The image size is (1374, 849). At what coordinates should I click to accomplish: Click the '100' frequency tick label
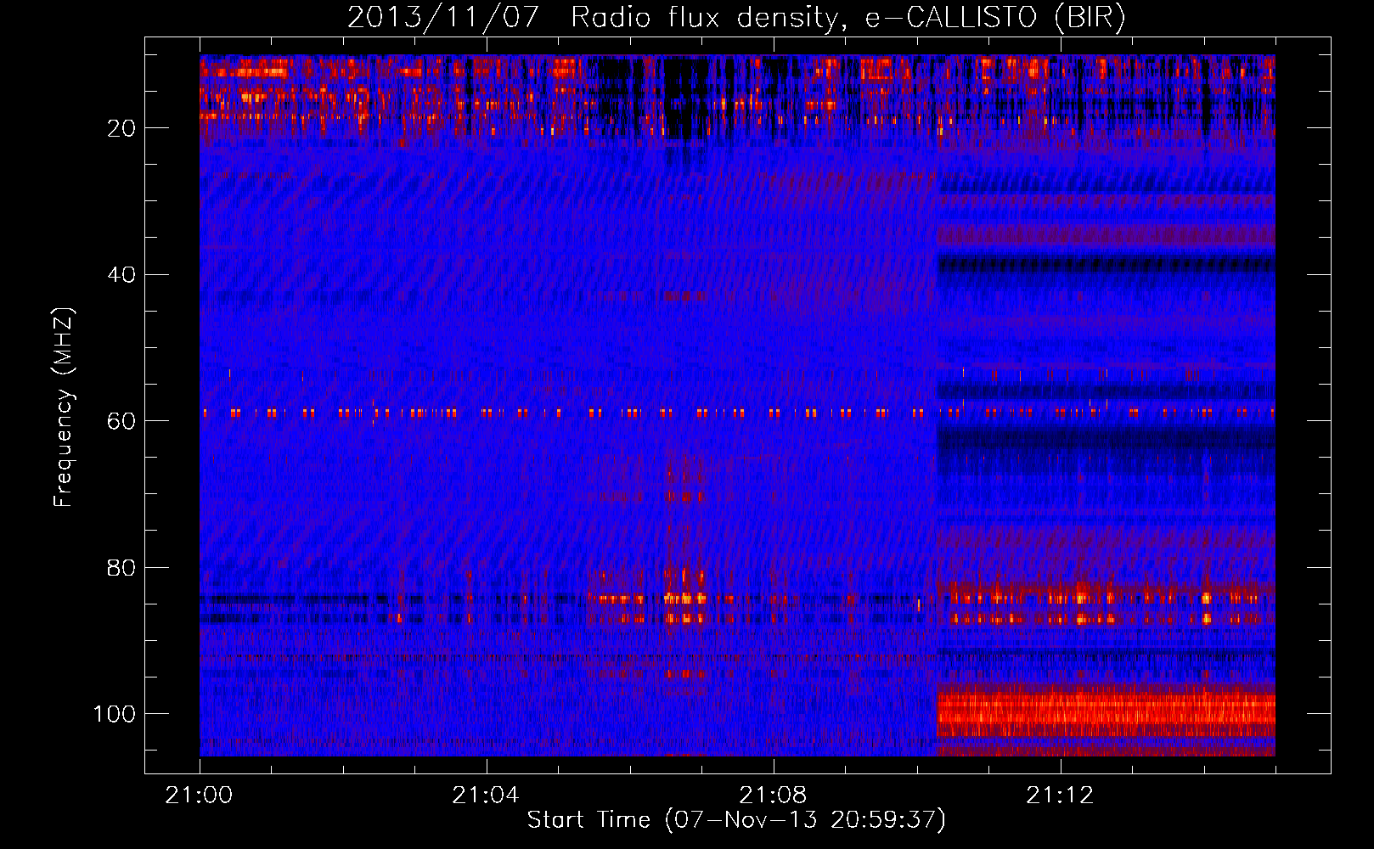pos(115,714)
